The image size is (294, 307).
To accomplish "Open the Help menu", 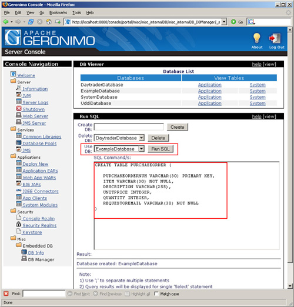I will 90,13.
